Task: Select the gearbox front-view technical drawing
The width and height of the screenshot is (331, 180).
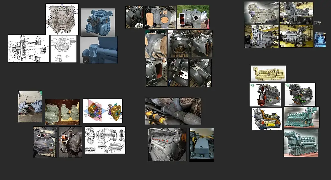Action: pyautogui.click(x=62, y=19)
